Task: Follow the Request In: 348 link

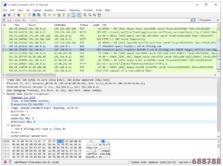Action: pos(23,97)
